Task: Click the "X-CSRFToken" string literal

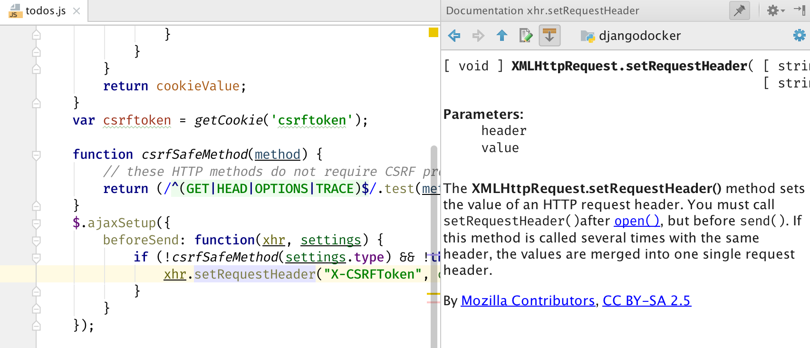Action: point(373,274)
